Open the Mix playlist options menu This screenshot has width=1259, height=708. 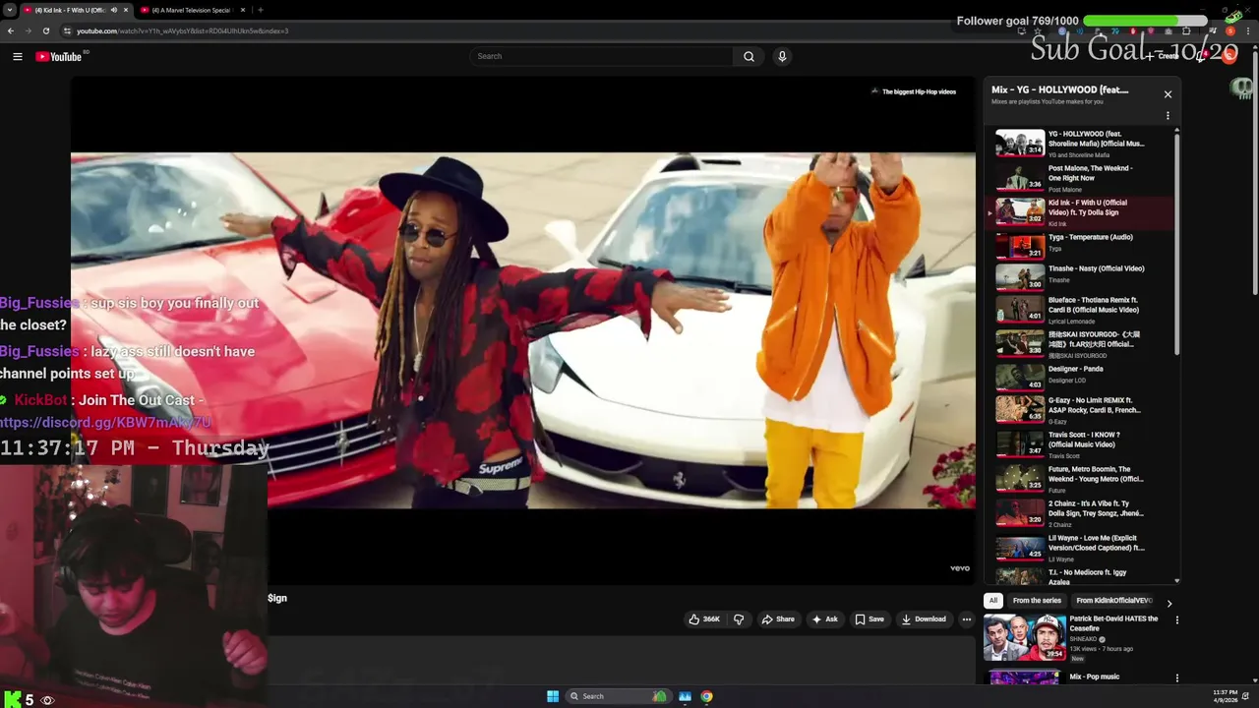point(1168,116)
